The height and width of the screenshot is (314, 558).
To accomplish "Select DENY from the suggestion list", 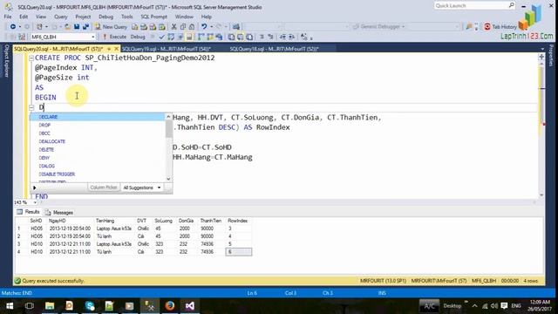I will pos(97,158).
